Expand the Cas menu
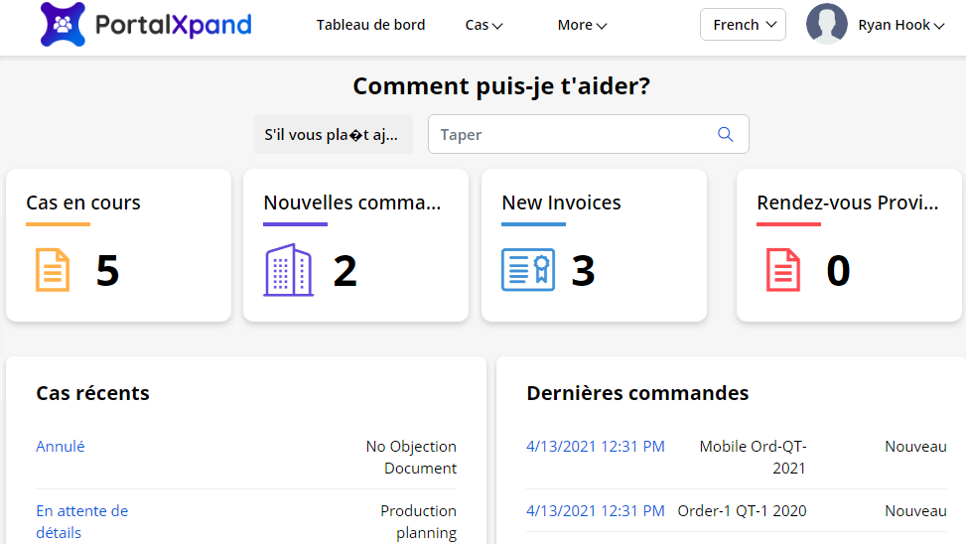Image resolution: width=966 pixels, height=544 pixels. [483, 25]
